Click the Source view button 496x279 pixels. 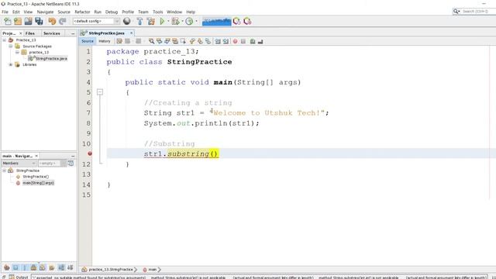[x=88, y=41]
